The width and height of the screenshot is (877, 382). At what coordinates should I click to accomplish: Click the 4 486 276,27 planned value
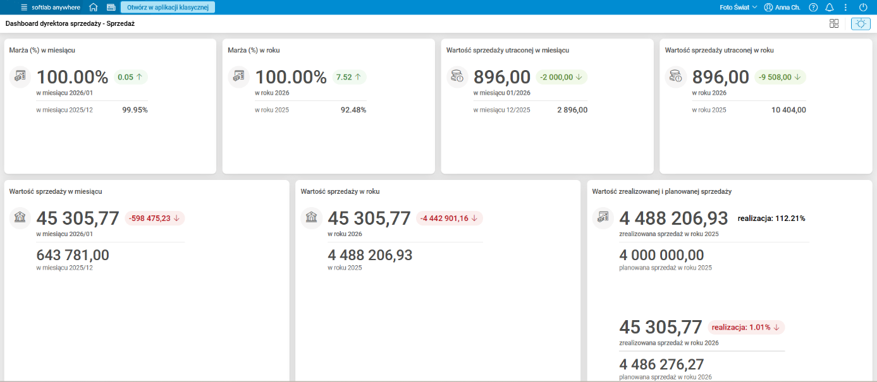[x=661, y=364]
